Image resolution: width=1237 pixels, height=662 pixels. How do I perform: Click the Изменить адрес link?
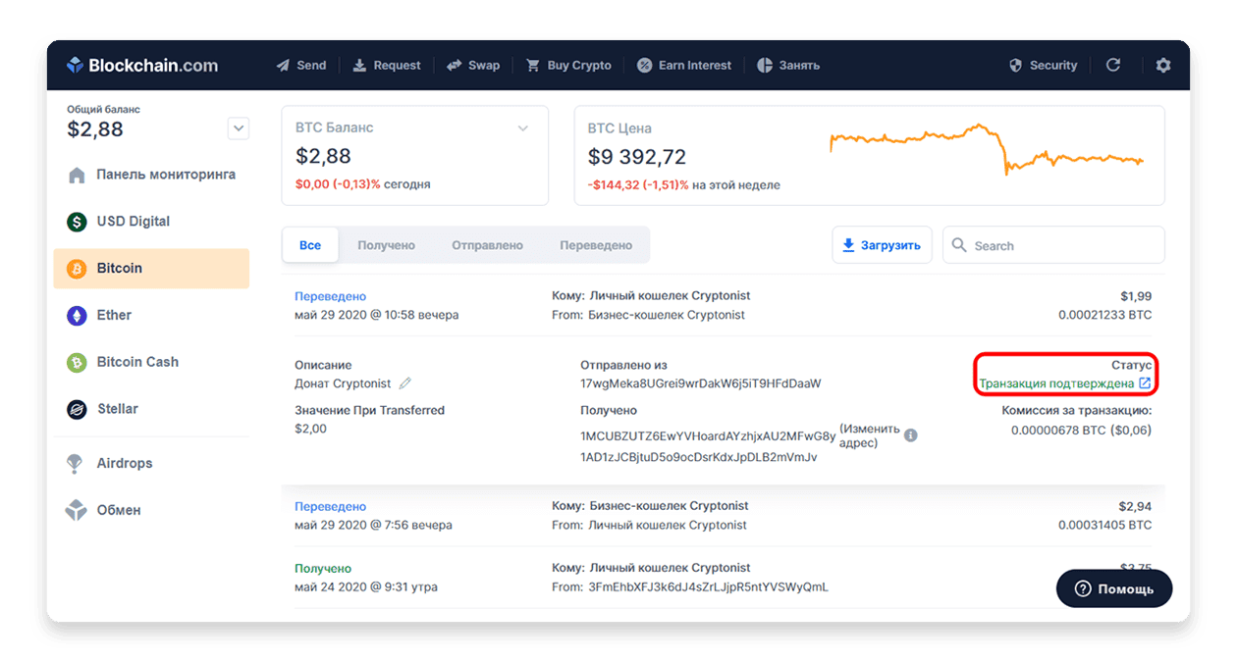click(870, 435)
